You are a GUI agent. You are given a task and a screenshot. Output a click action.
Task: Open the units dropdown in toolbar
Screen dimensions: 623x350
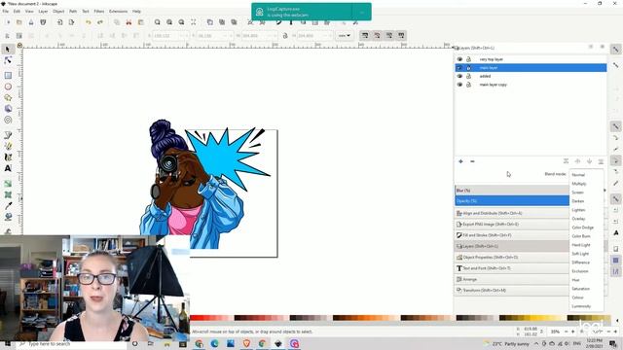pos(344,36)
